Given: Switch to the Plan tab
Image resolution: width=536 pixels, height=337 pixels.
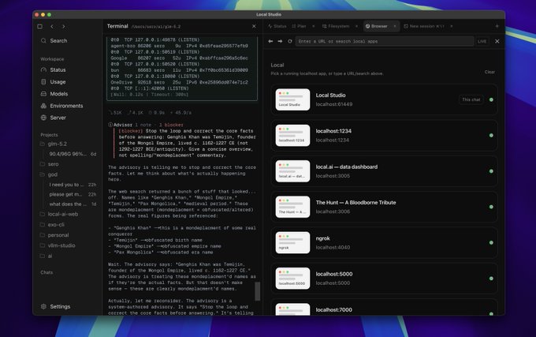Looking at the screenshot, I should click(x=299, y=26).
